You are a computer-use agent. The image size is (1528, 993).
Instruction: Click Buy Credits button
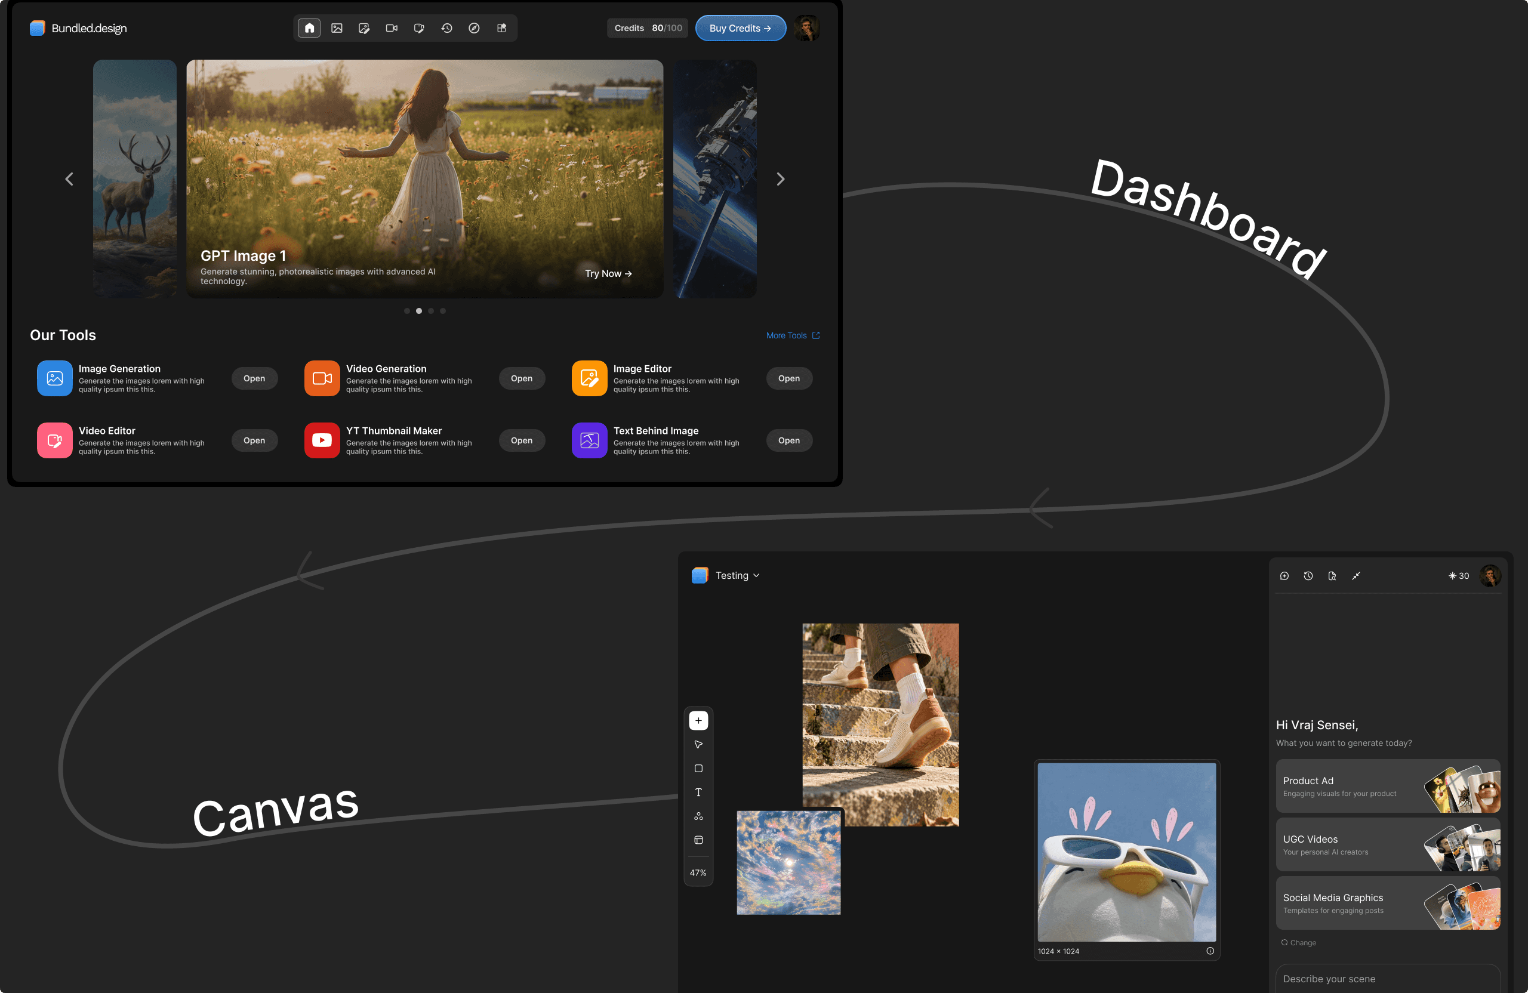click(x=740, y=28)
